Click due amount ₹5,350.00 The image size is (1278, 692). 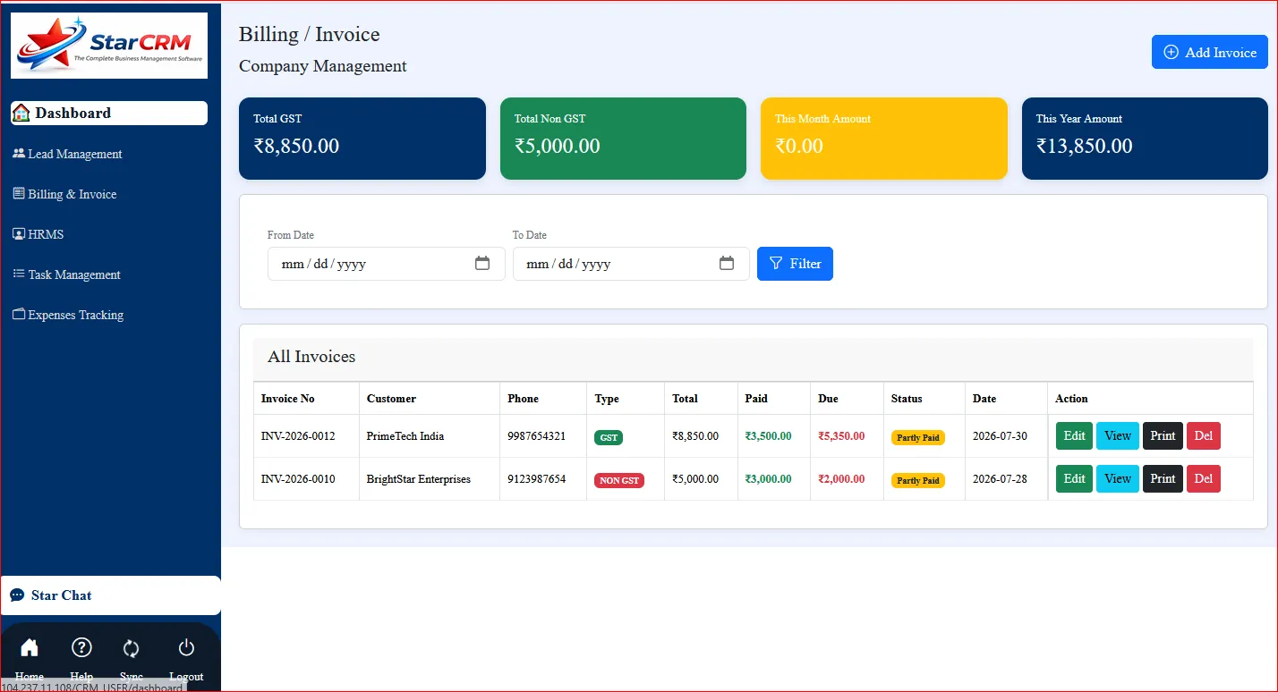click(841, 436)
